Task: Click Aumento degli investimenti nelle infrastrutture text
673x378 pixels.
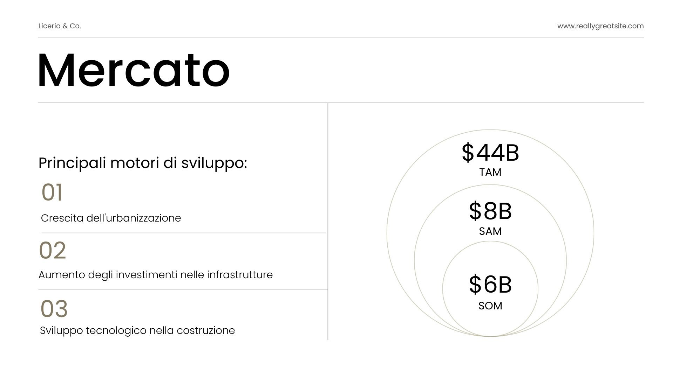Action: pos(155,275)
